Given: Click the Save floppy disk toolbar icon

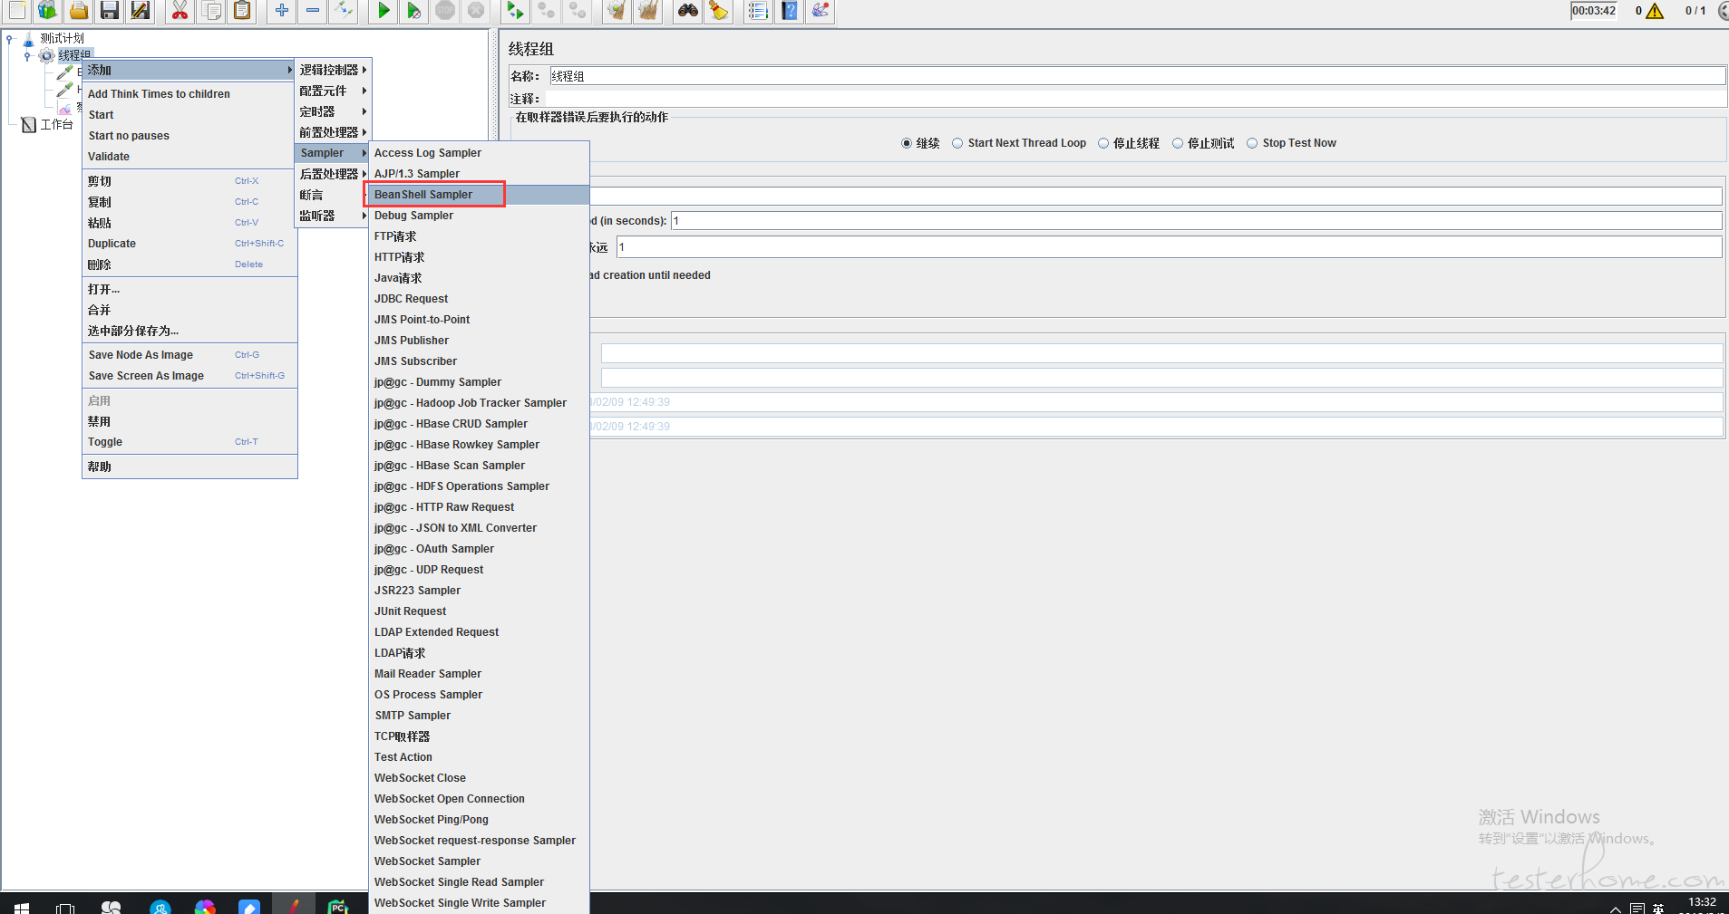Looking at the screenshot, I should pos(110,11).
